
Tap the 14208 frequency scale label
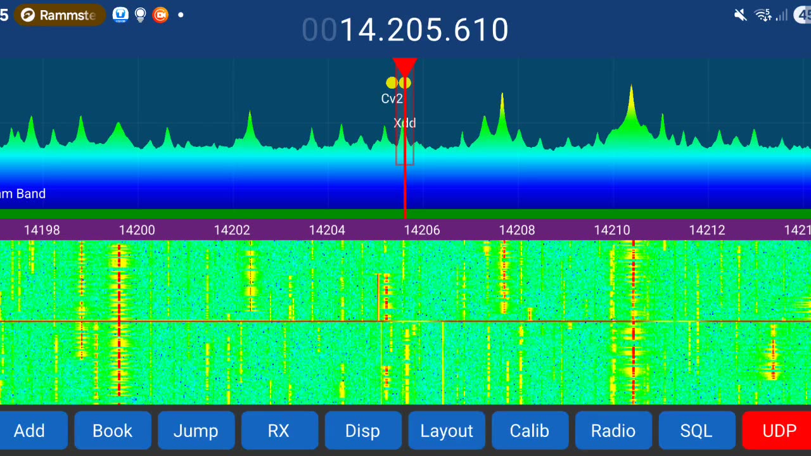[517, 230]
